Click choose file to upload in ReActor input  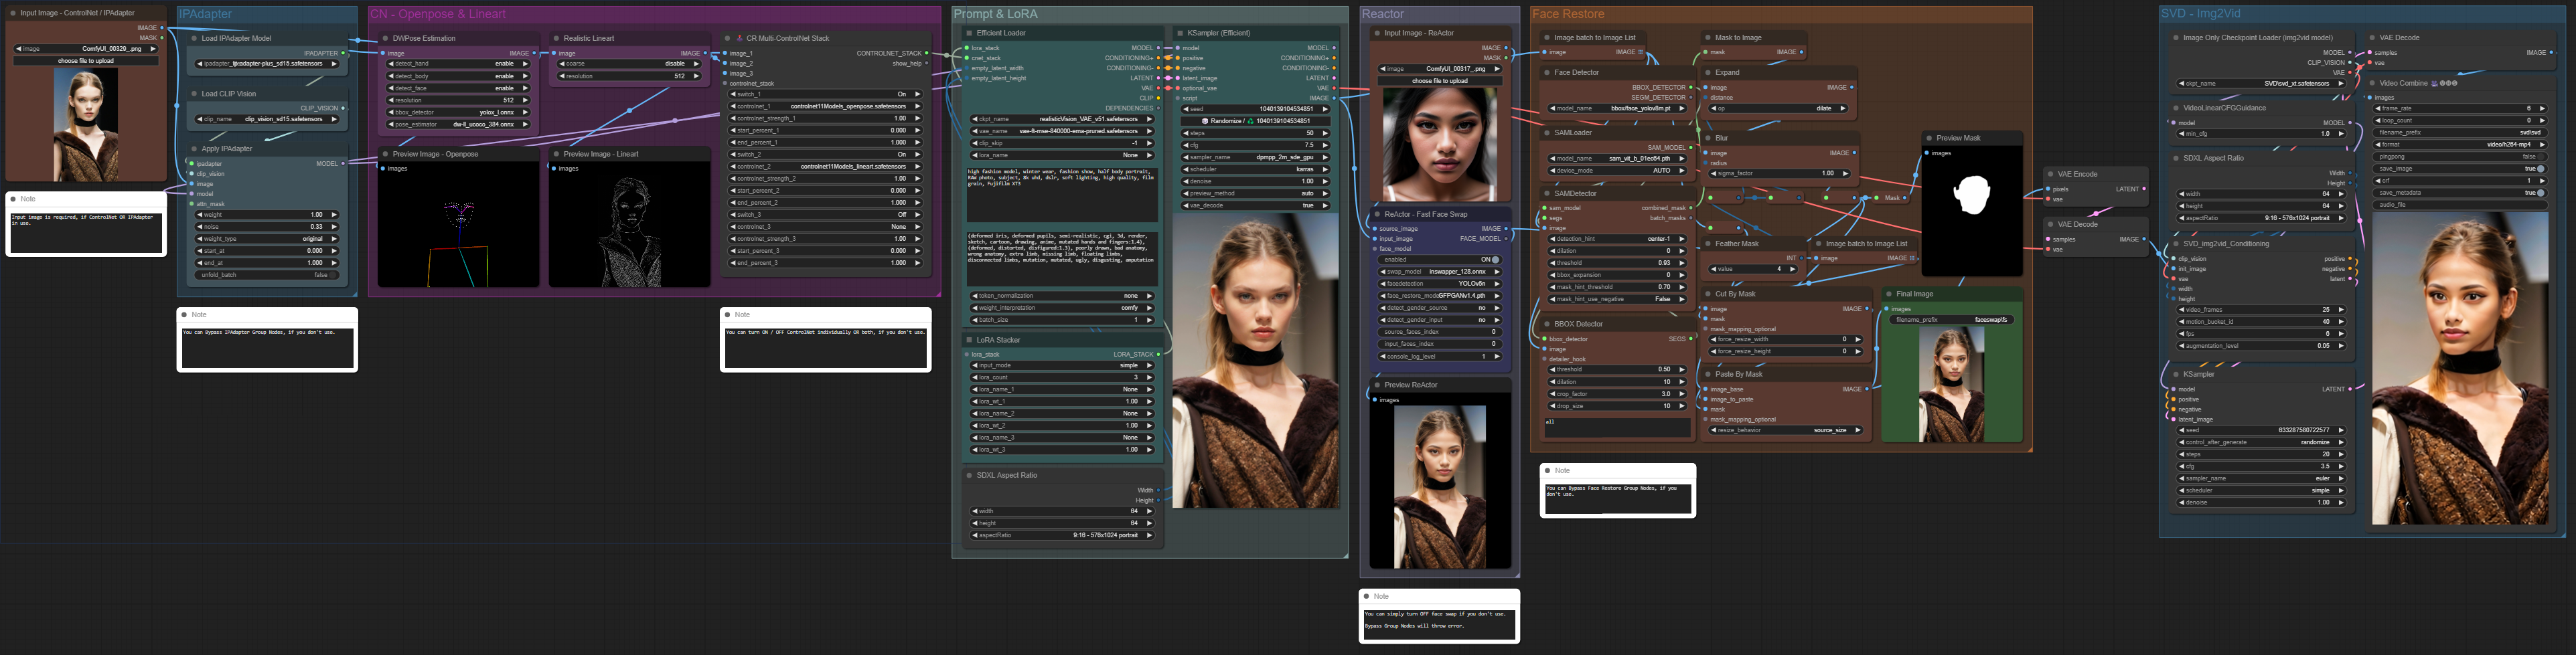[x=1439, y=81]
